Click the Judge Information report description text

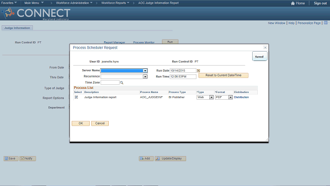click(x=100, y=97)
